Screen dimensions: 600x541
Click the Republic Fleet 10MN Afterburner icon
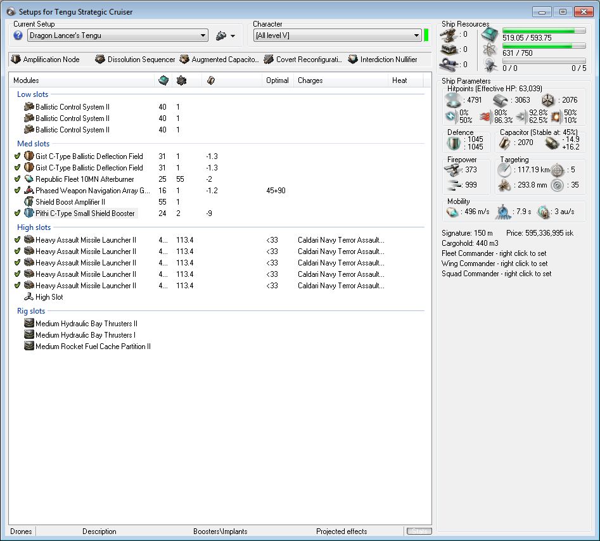(x=29, y=179)
